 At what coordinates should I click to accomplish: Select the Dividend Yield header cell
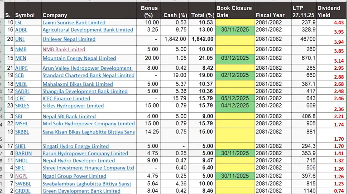331,12
